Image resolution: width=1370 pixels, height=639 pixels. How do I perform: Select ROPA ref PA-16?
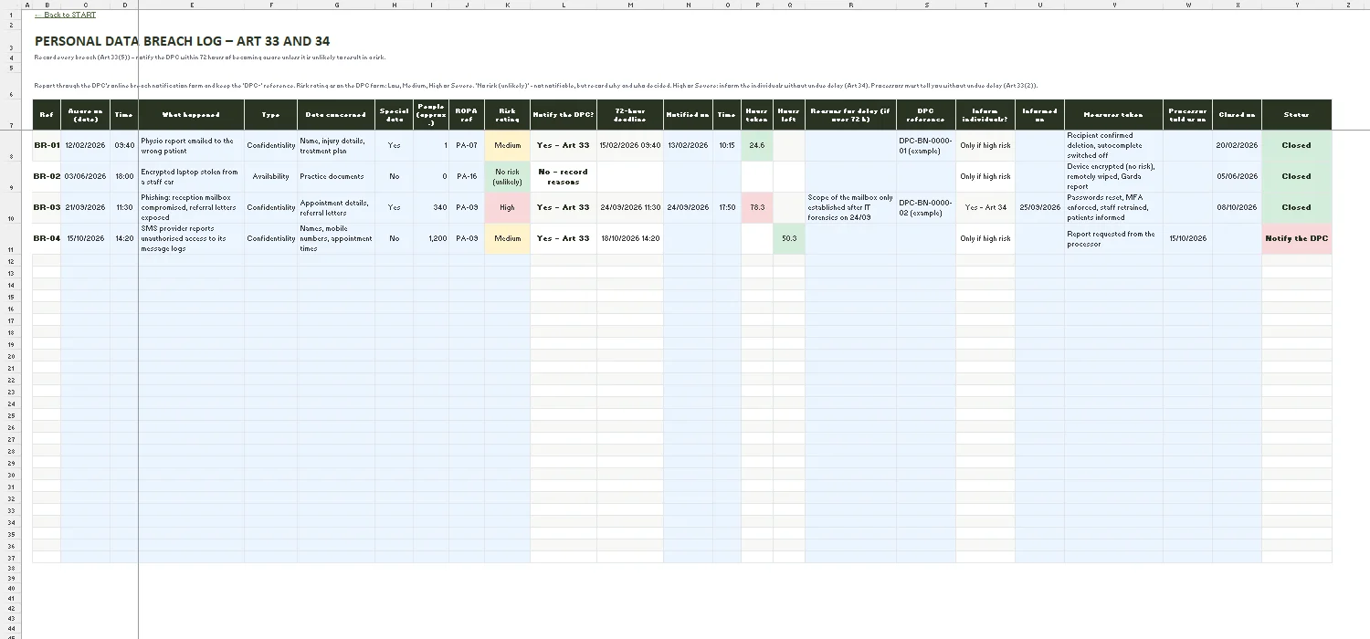(x=467, y=176)
